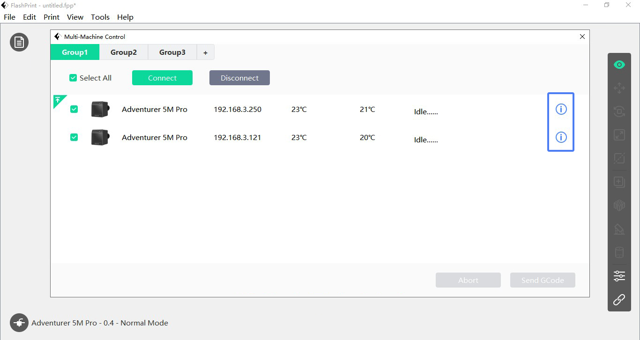
Task: Open the Edit menu
Action: click(x=30, y=17)
